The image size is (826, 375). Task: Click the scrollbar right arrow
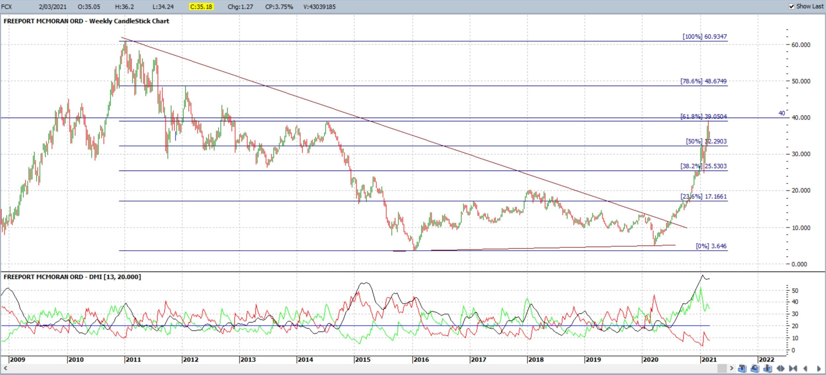(732, 368)
